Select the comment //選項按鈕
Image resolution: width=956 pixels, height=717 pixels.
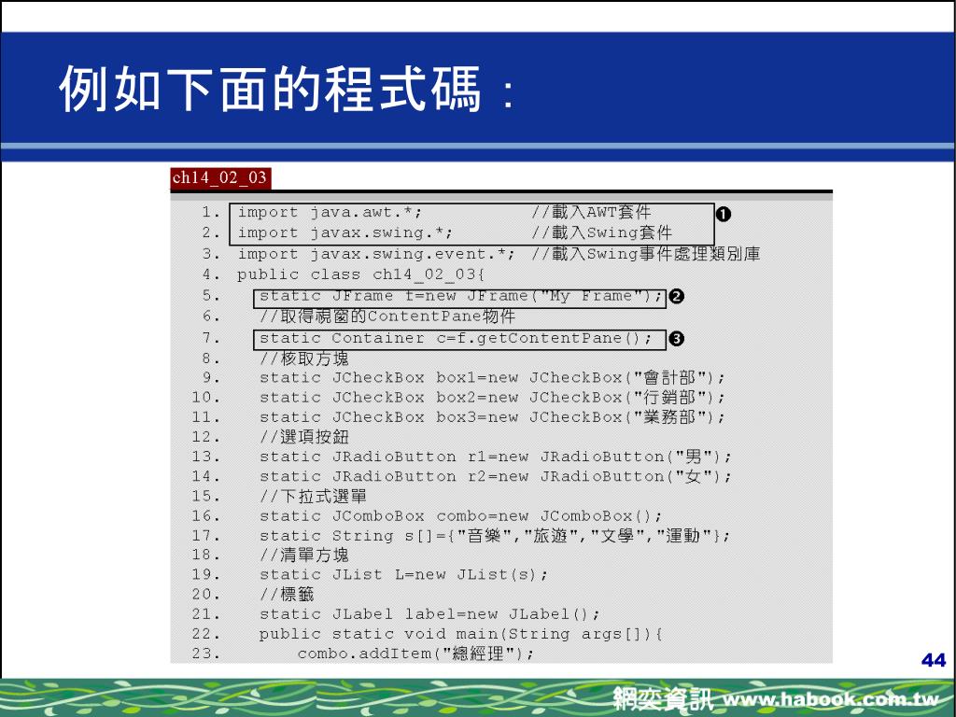point(303,437)
